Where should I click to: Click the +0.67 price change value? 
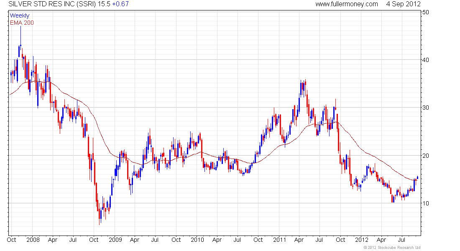(120, 4)
